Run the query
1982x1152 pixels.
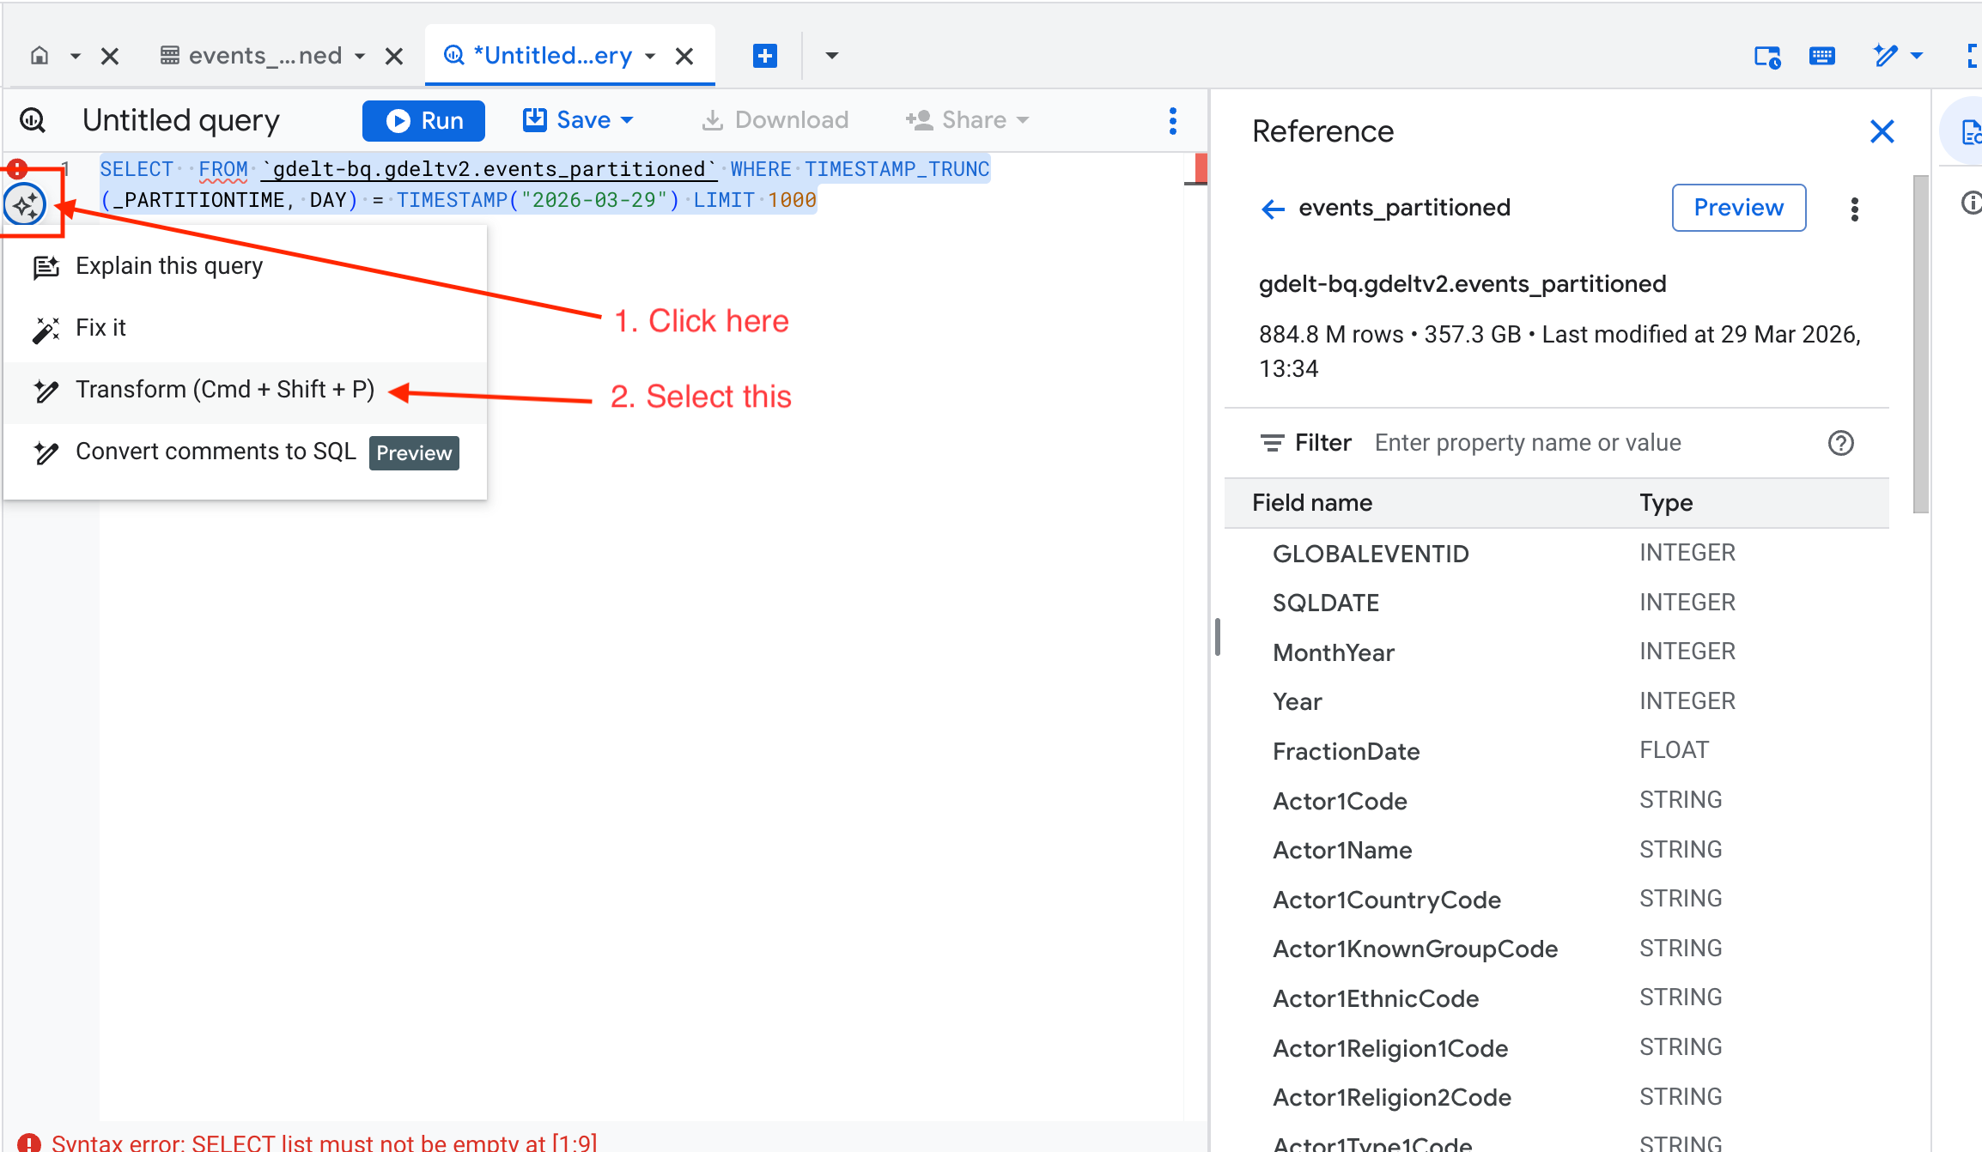(x=423, y=120)
